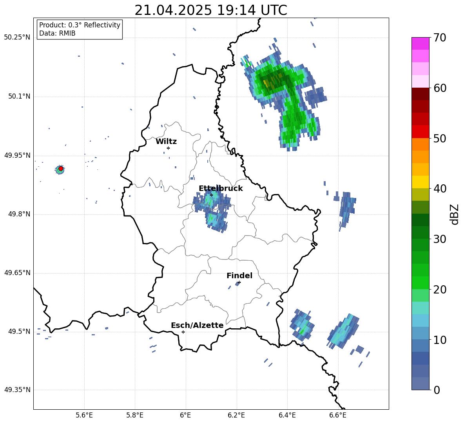Click the Wiltz cross marker
Screen dimensions: 464x423
[x=168, y=148]
